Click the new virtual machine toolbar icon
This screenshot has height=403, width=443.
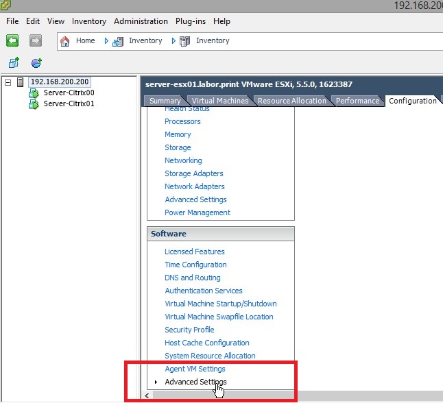click(13, 63)
